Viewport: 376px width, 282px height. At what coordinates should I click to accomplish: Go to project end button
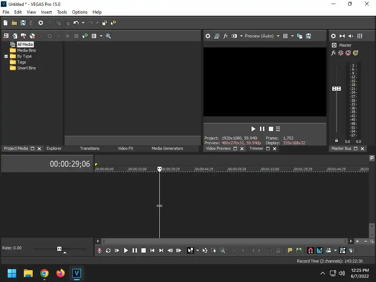coord(161,250)
